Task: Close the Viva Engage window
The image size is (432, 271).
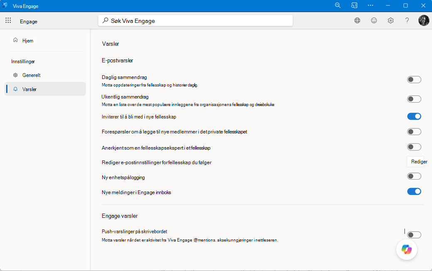Action: [x=423, y=5]
